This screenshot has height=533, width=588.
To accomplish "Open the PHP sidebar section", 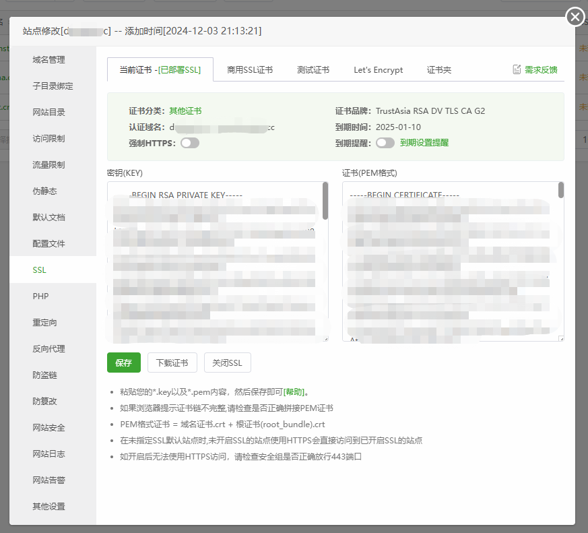I will [x=40, y=296].
